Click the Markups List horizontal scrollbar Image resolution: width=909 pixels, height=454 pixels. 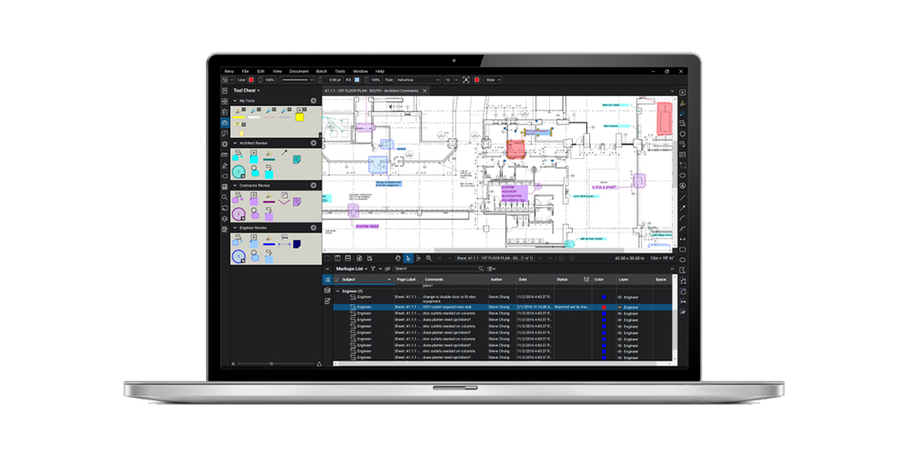[504, 364]
